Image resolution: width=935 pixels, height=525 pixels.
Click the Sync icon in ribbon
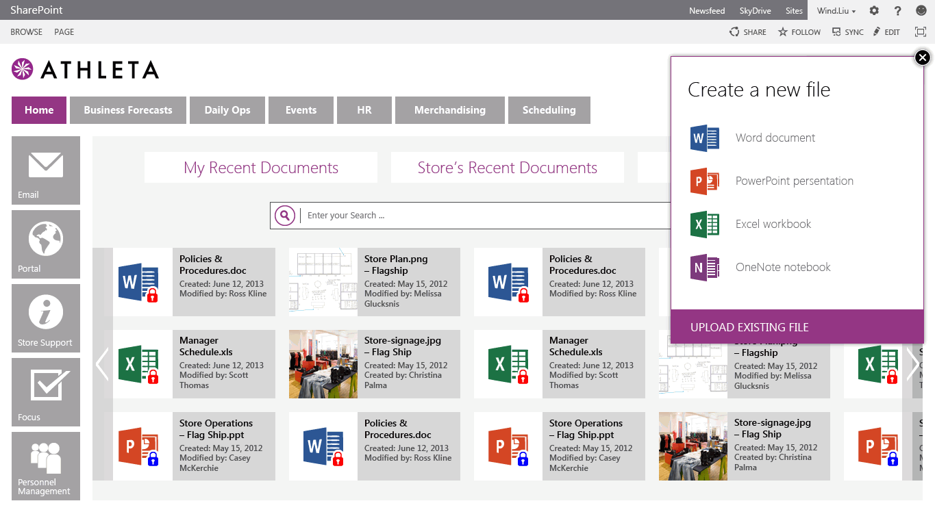click(836, 32)
